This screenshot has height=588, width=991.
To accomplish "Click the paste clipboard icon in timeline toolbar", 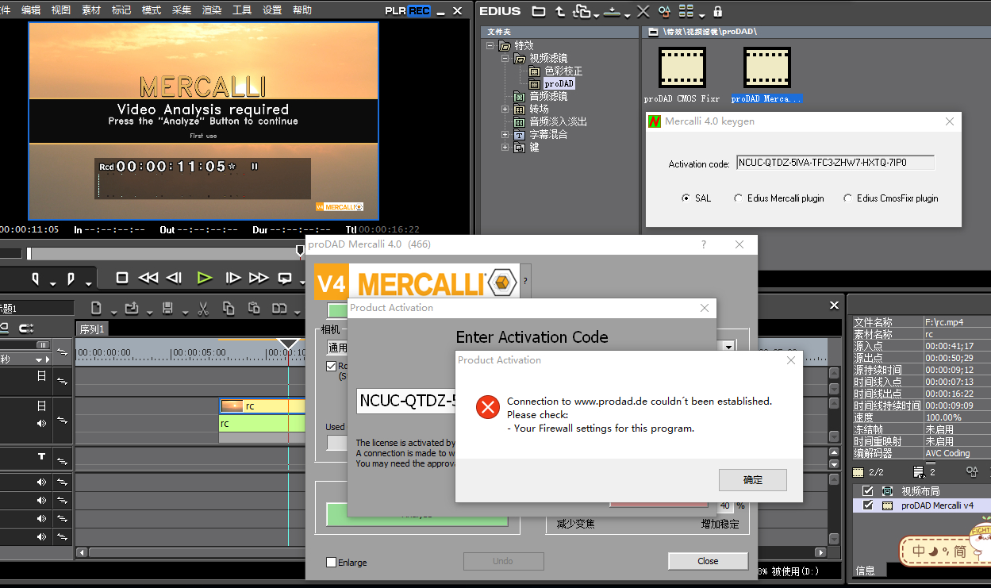I will tap(254, 308).
